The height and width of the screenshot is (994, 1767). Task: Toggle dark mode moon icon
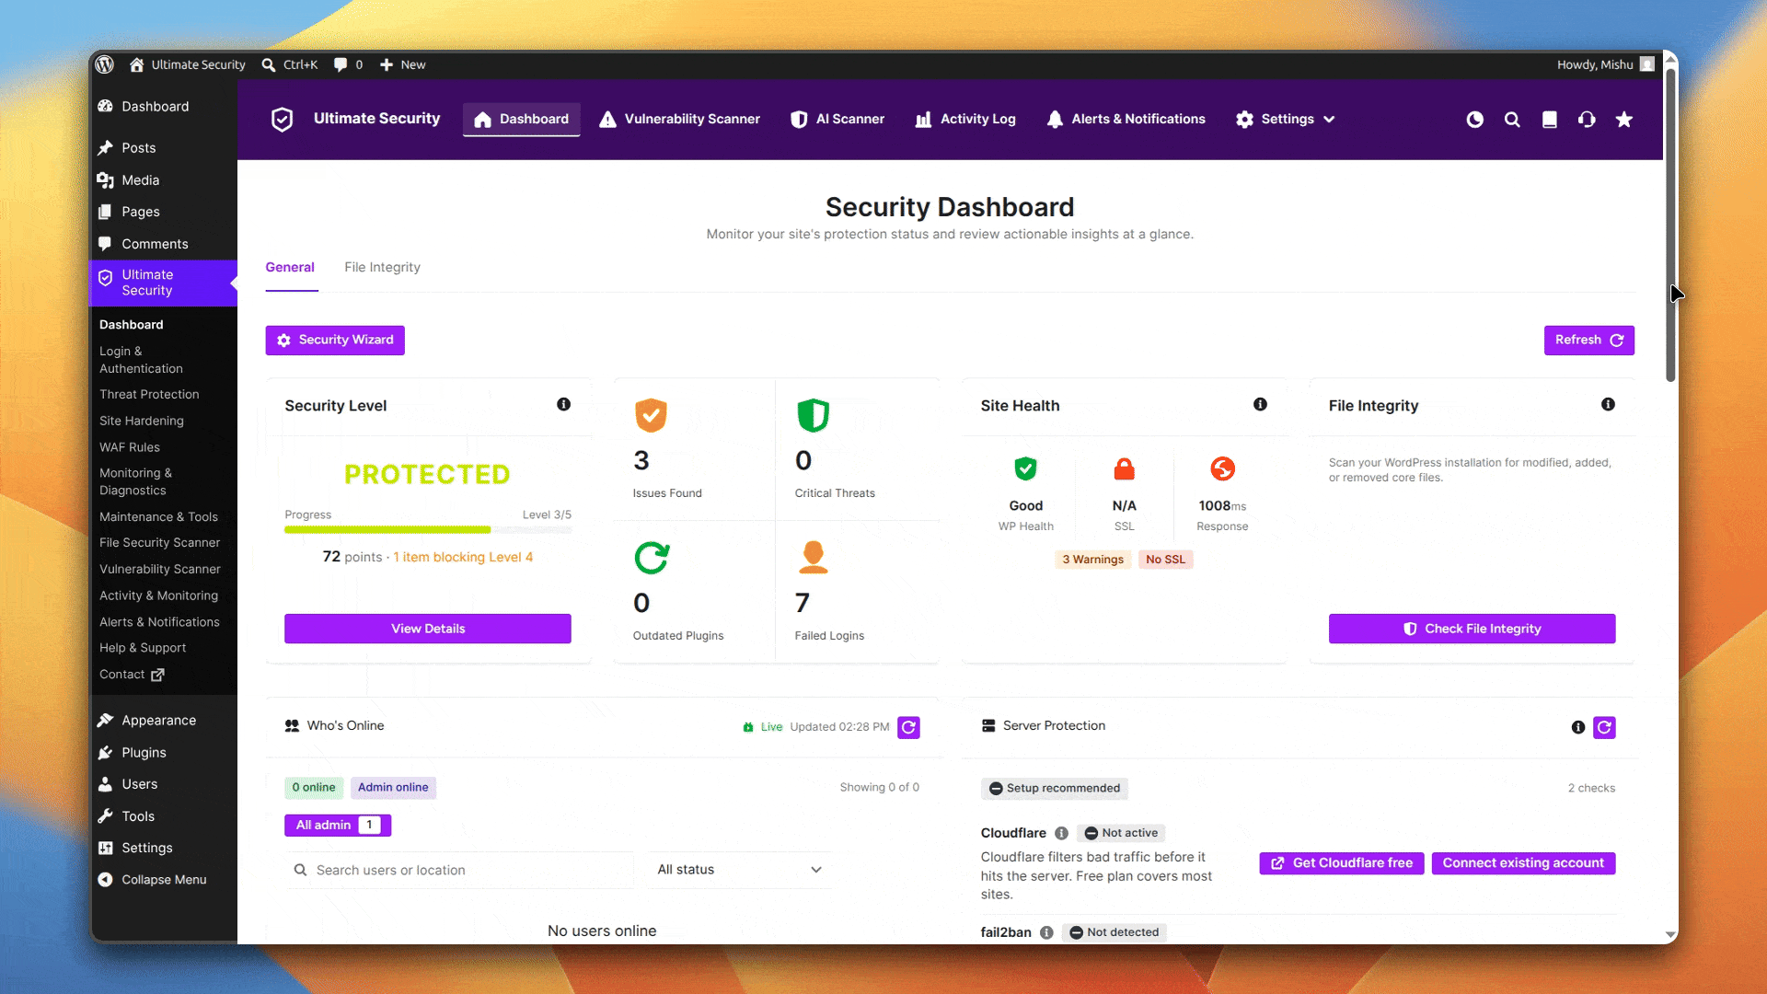pos(1474,120)
